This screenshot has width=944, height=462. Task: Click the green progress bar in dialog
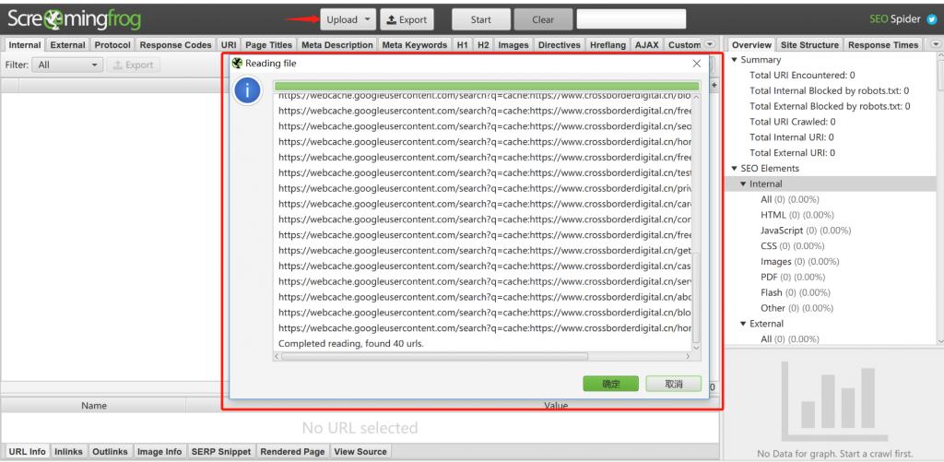tap(487, 86)
